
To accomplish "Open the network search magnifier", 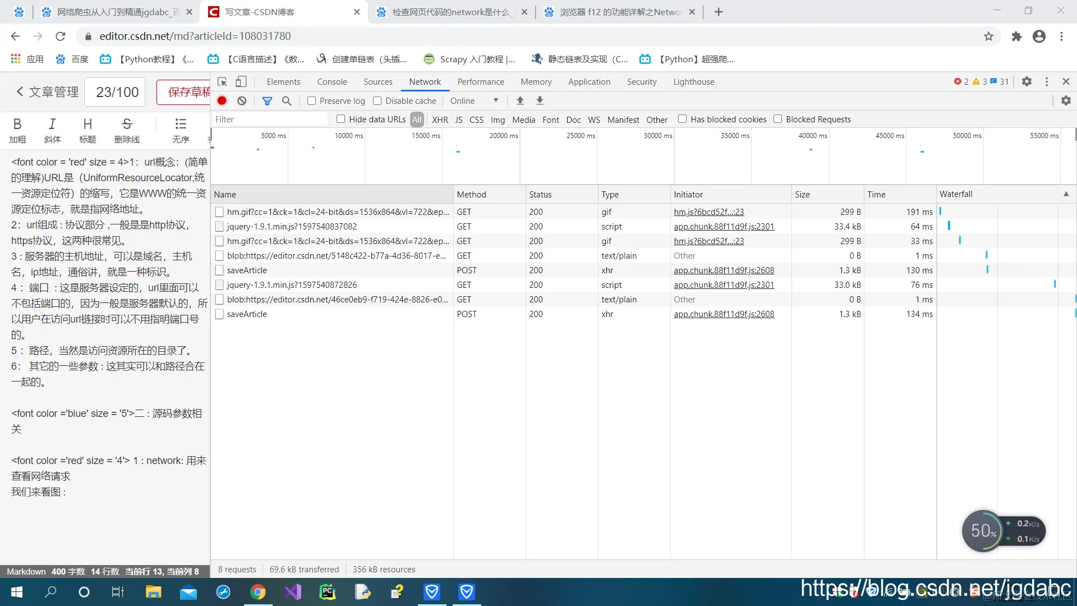I will click(x=287, y=101).
